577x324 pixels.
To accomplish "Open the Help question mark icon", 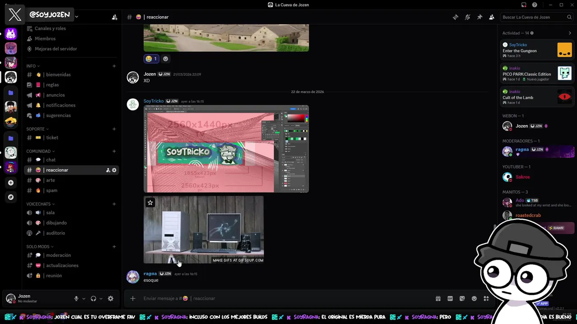I will [535, 5].
